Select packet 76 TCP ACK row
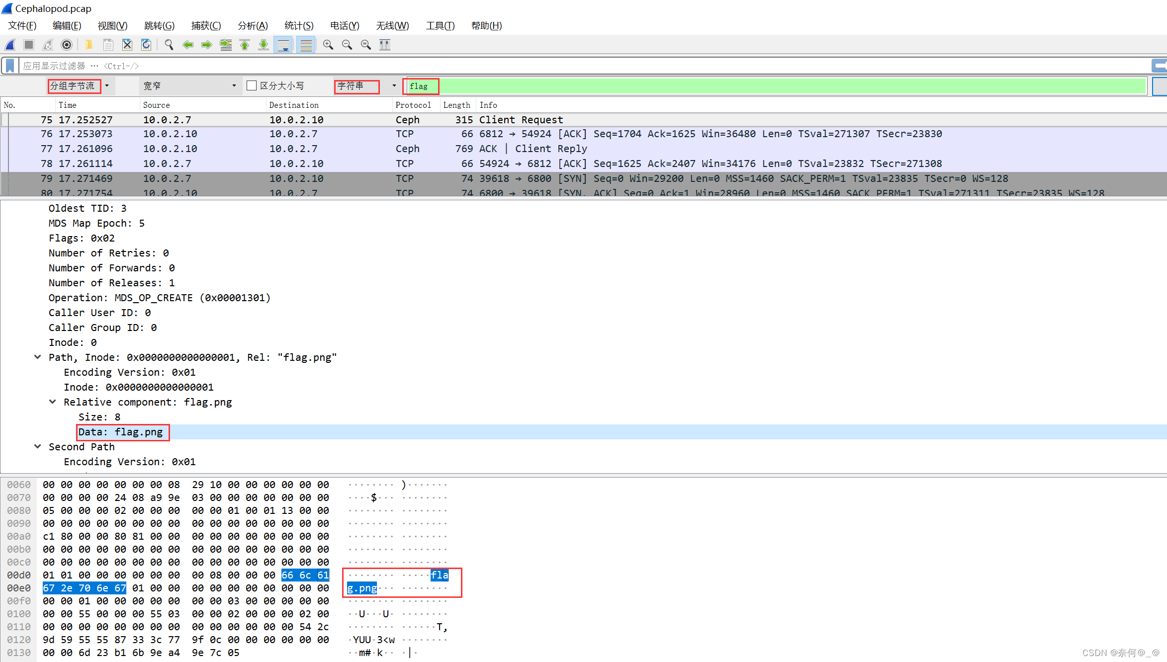Viewport: 1167px width, 662px height. [584, 134]
